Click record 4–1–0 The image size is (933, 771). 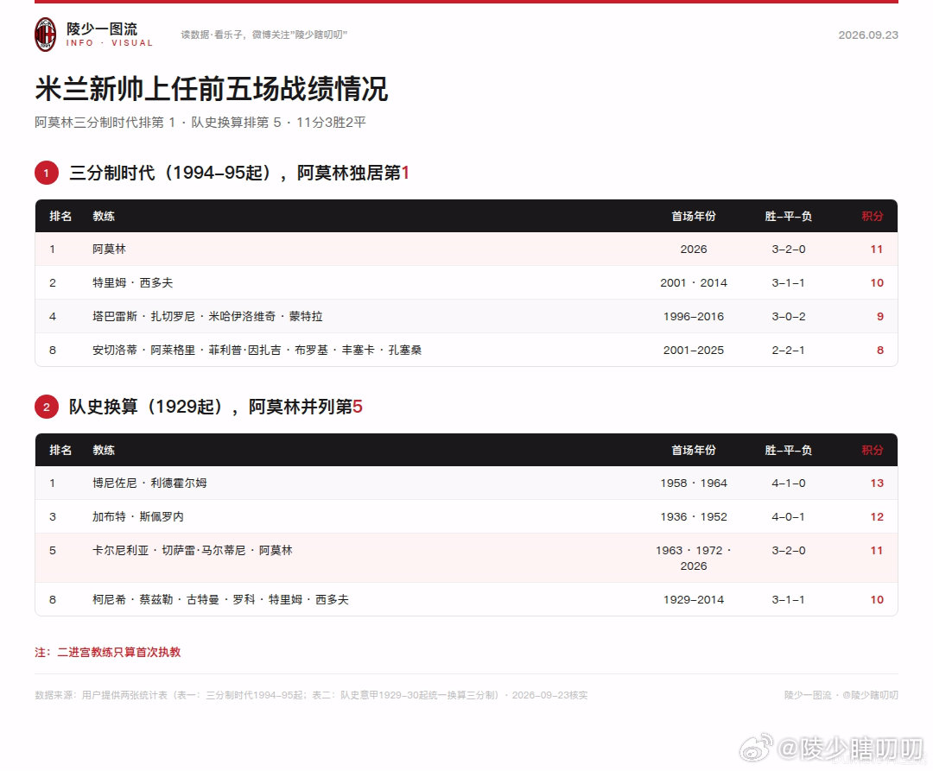789,483
